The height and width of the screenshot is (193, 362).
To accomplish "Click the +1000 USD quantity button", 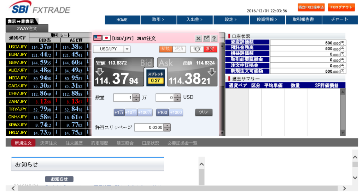I will pos(176,113).
